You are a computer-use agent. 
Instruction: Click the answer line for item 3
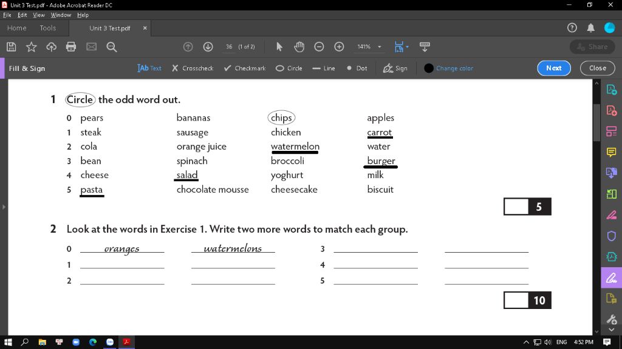tap(375, 248)
